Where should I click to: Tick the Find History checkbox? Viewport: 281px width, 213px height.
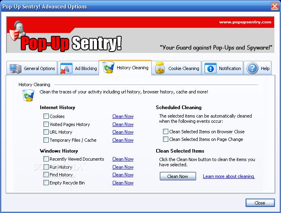(46, 175)
